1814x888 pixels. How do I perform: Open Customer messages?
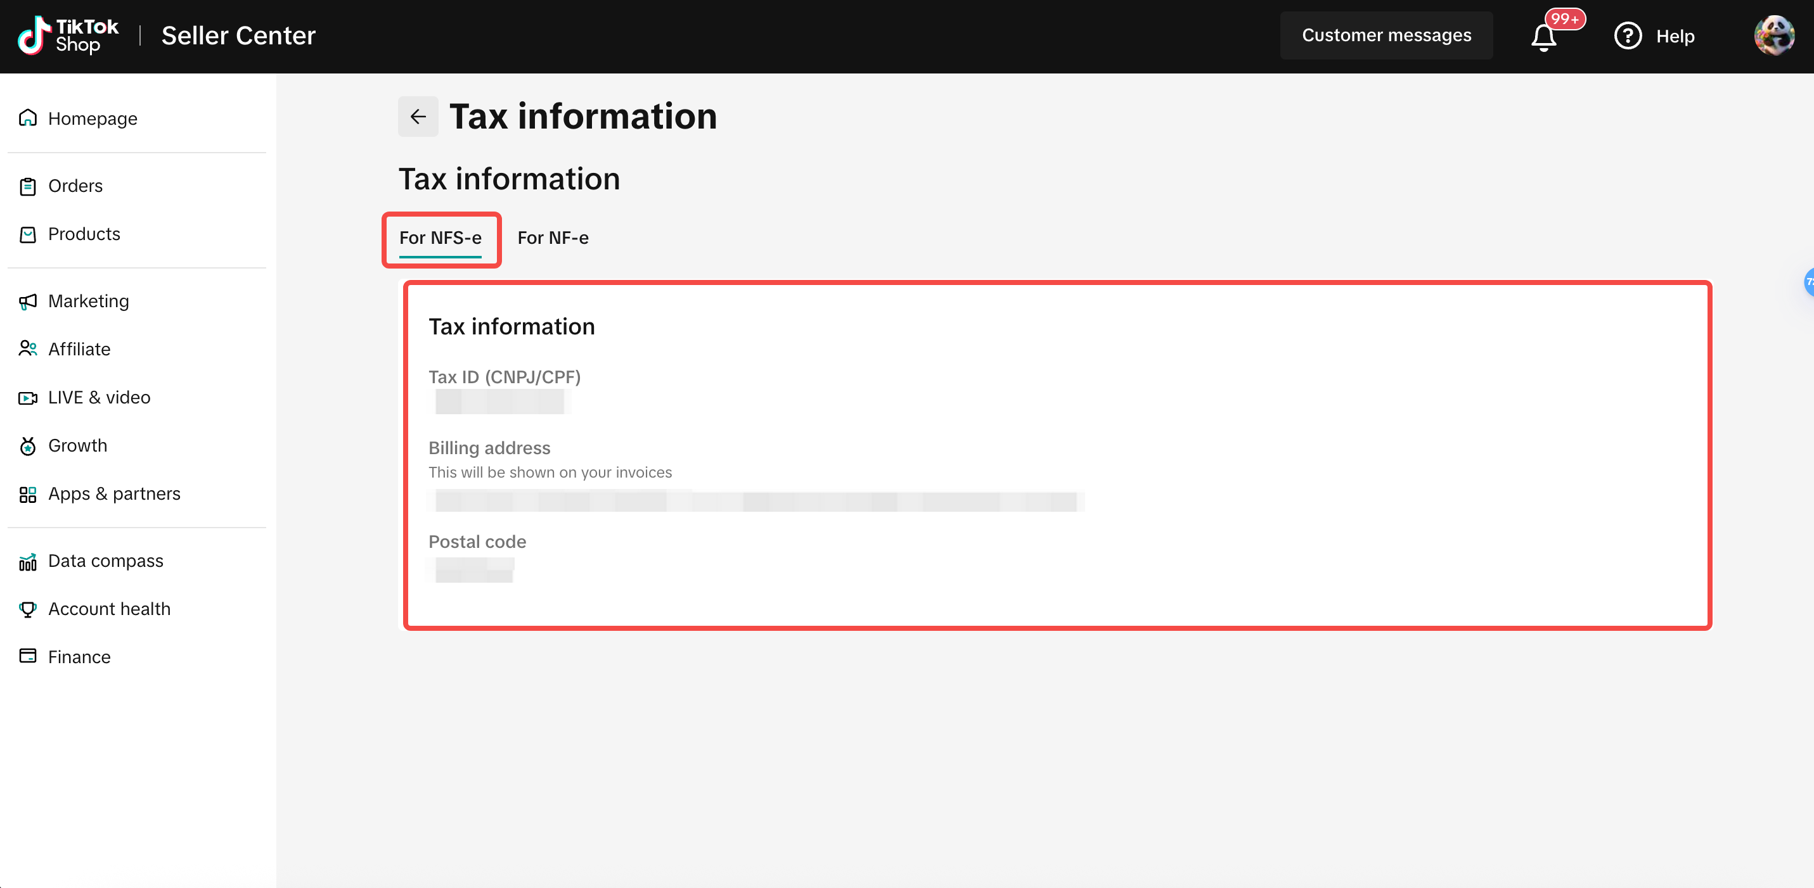pos(1385,35)
